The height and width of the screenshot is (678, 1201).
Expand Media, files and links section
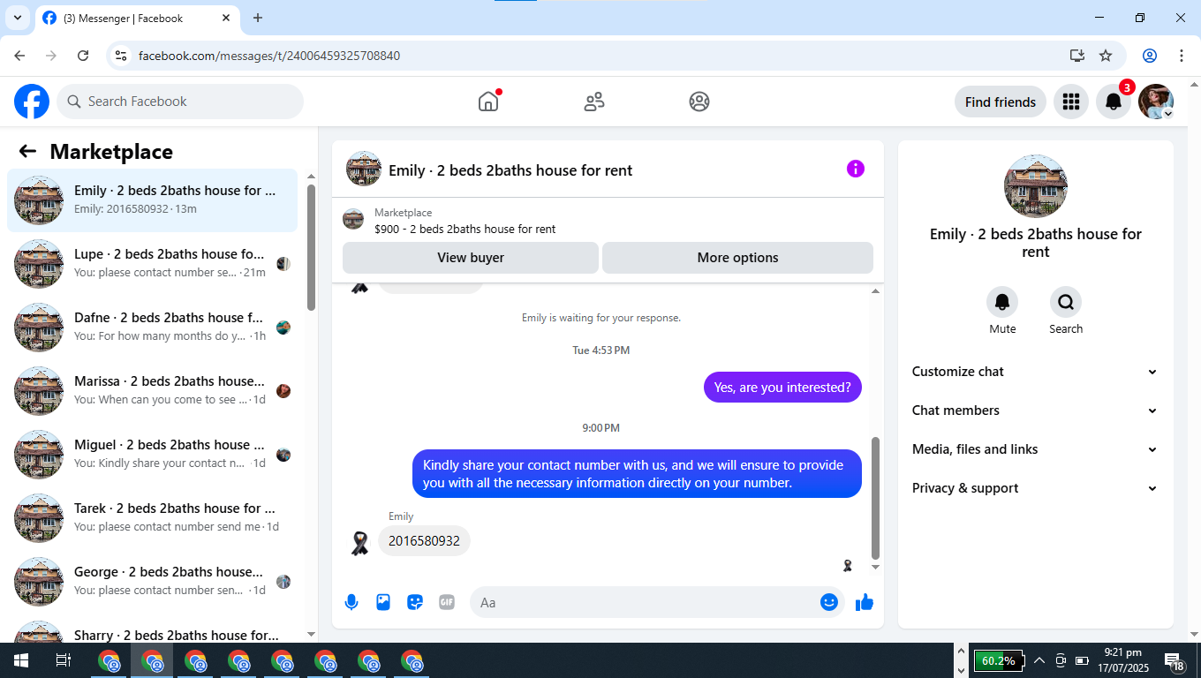1035,449
